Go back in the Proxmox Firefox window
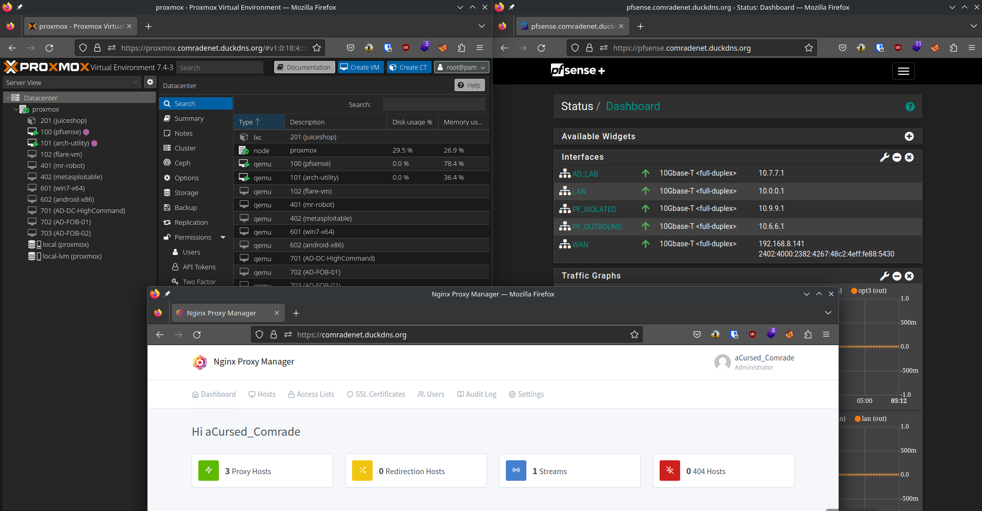The image size is (982, 511). (x=12, y=48)
